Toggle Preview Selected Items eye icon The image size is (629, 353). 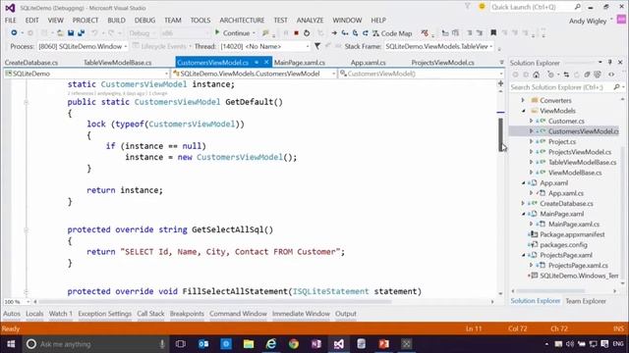point(611,75)
